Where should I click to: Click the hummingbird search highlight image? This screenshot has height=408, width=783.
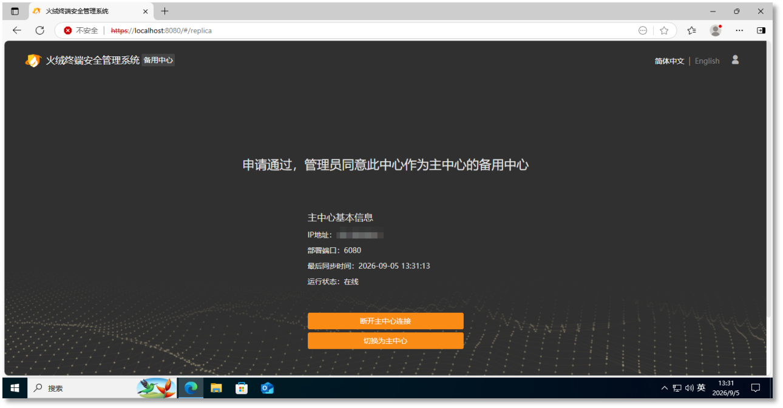(156, 388)
